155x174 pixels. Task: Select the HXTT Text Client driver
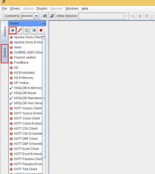pyautogui.click(x=26, y=169)
